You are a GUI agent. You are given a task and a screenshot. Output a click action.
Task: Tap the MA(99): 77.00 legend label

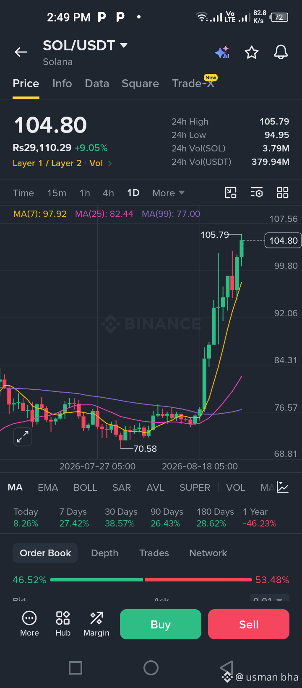point(171,214)
